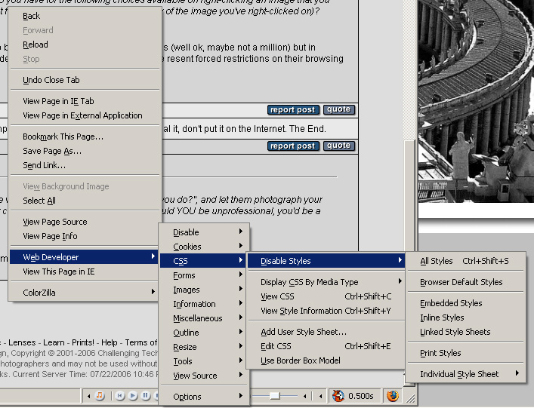Expand the Images submenu
The width and height of the screenshot is (534, 408).
click(204, 290)
